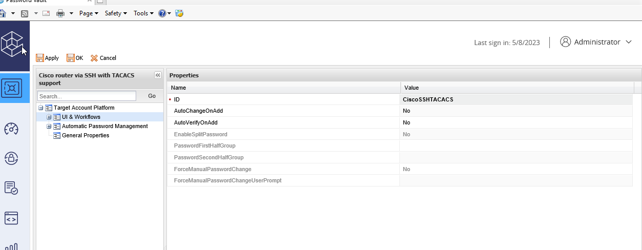Open the Page menu
The height and width of the screenshot is (250, 642).
pyautogui.click(x=89, y=13)
